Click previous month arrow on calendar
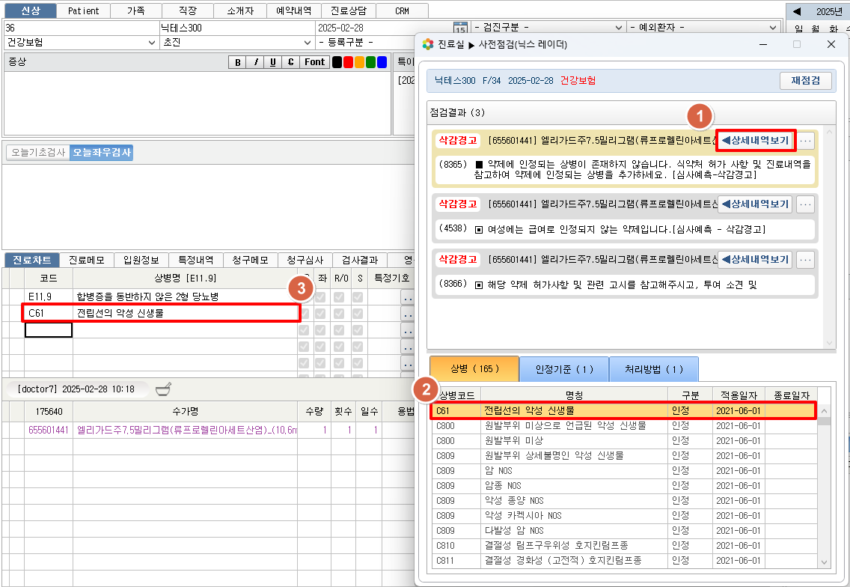 pyautogui.click(x=797, y=11)
